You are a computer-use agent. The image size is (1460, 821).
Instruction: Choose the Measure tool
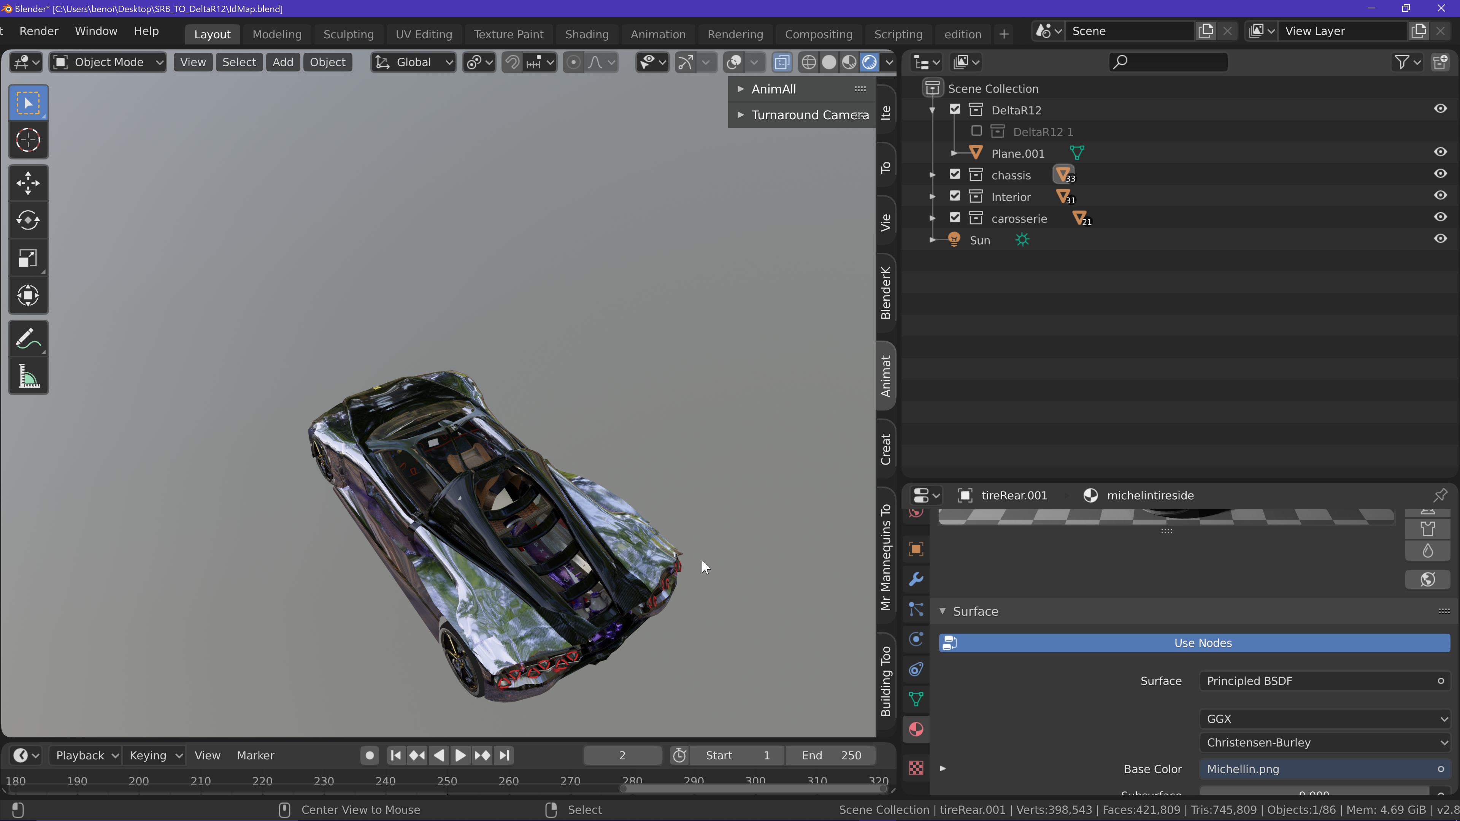pos(28,376)
